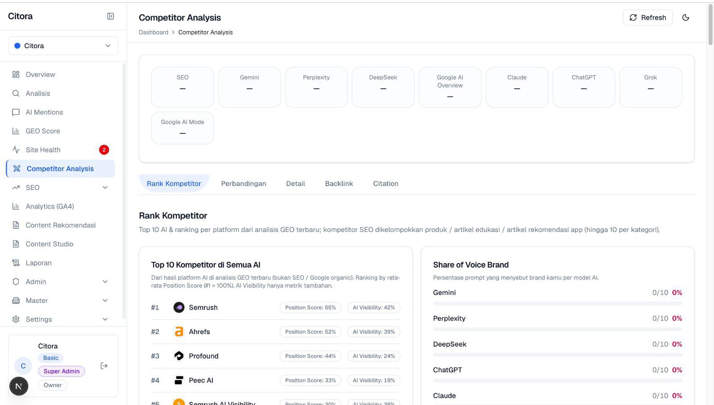Expand the Settings submenu chevron
This screenshot has height=405, width=714.
tap(105, 319)
